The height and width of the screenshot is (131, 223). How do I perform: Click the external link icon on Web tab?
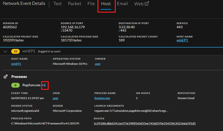147,4
